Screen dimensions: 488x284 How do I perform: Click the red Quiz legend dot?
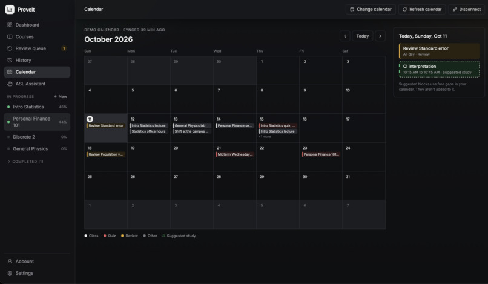(105, 236)
